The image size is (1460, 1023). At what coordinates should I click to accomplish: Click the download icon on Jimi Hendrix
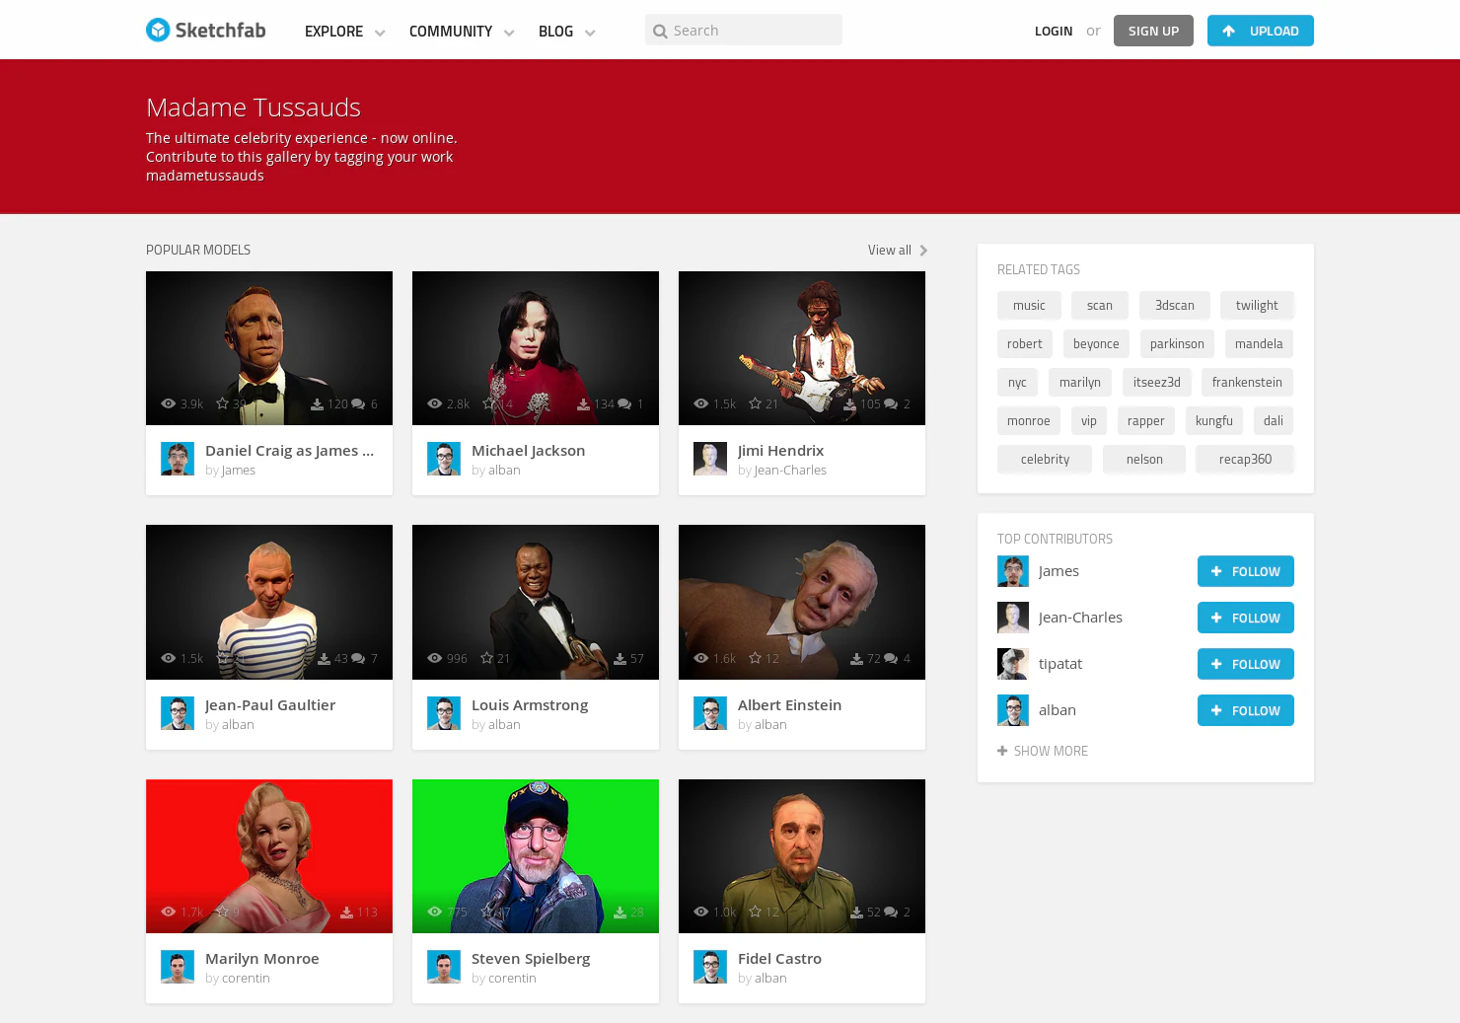[x=849, y=403]
